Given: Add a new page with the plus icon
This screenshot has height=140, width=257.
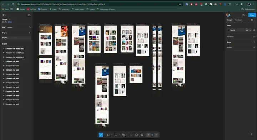Looking at the screenshot, I should 30,33.
